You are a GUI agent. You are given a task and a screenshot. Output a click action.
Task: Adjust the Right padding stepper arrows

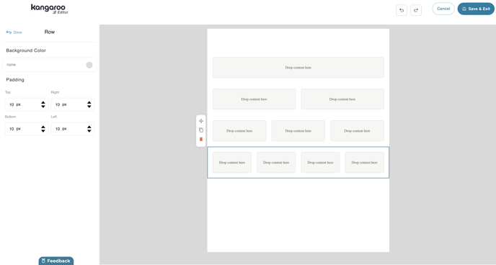coord(89,104)
